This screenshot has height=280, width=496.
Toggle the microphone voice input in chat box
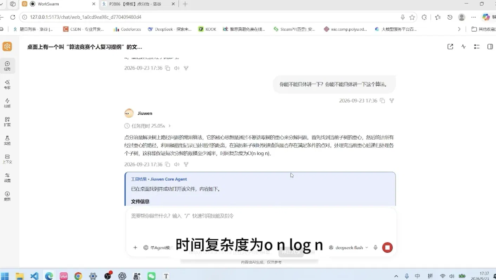tap(376, 247)
